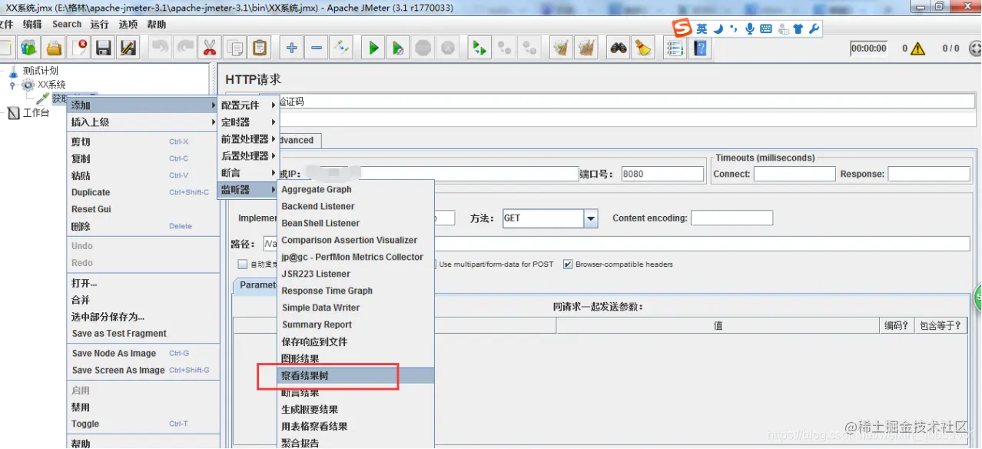Click the Sogou skin shirt icon
The image size is (982, 449).
click(798, 28)
